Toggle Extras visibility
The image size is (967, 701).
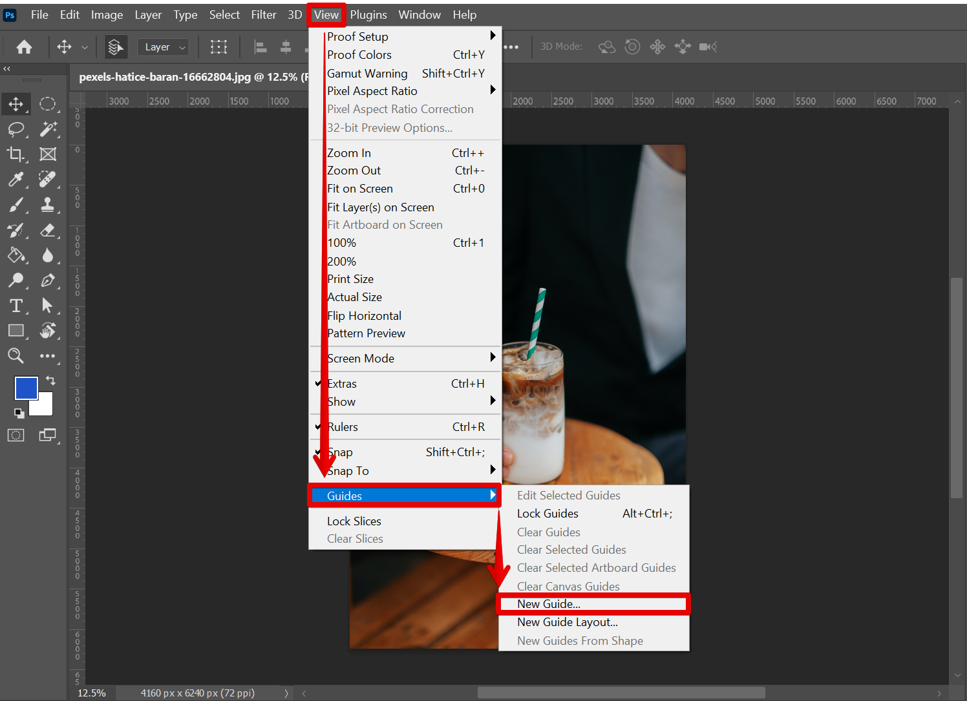[x=342, y=383]
